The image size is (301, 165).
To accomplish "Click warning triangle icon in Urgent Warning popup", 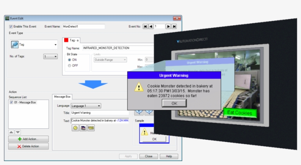I will click(x=139, y=87).
